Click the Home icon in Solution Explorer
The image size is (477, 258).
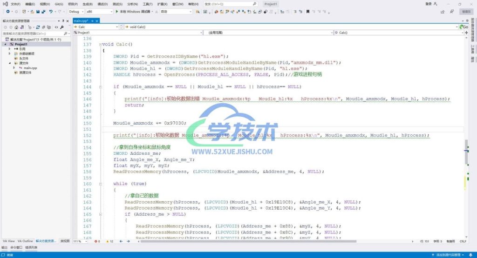[16, 27]
